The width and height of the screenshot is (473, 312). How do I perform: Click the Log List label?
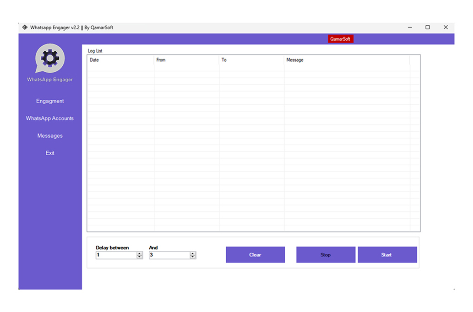click(x=95, y=51)
